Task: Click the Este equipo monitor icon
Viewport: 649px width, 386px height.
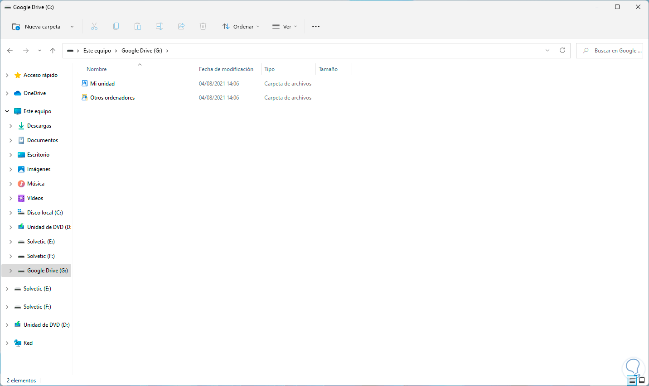Action: pyautogui.click(x=18, y=111)
